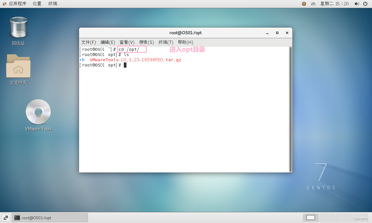Switch the zh input method indicator
Screen dimensions: 372x223
point(313,4)
